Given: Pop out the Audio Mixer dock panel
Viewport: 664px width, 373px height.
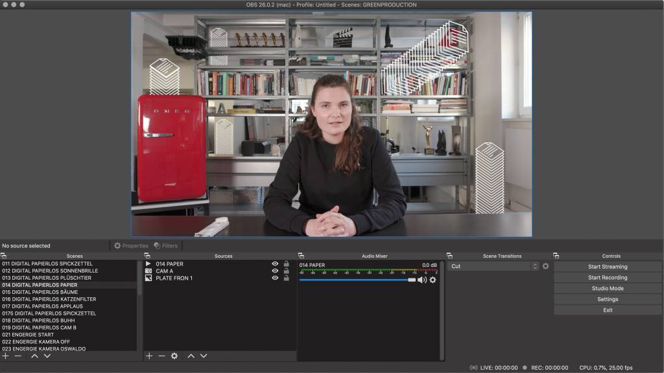Looking at the screenshot, I should coord(301,256).
